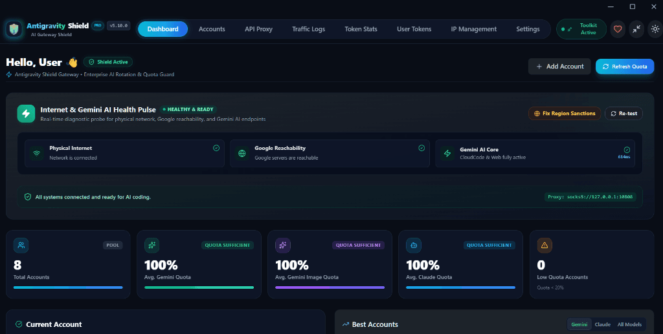
Task: Click the Physical Internet wifi icon
Action: (x=37, y=153)
